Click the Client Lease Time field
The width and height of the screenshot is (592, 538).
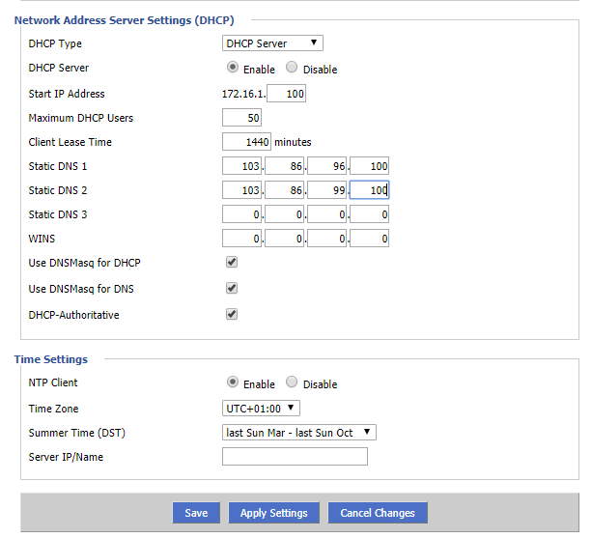pos(246,142)
